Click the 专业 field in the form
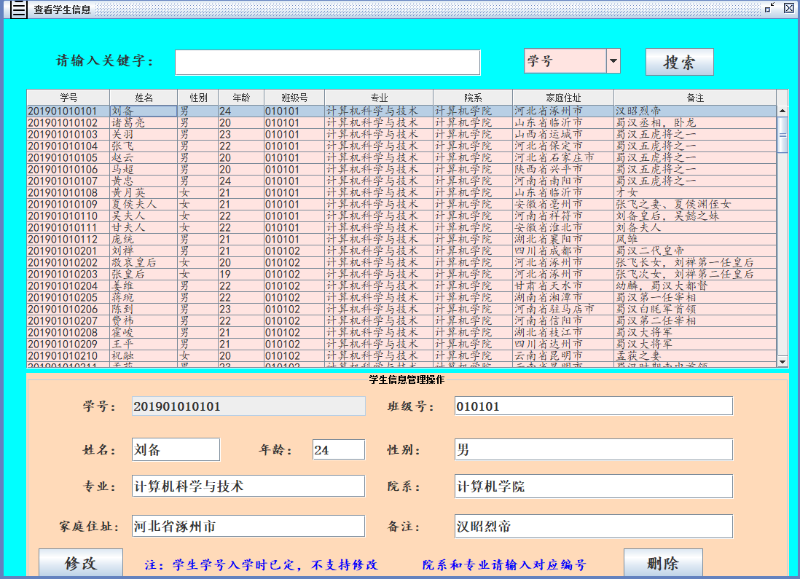Viewport: 800px width, 579px height. [x=248, y=487]
